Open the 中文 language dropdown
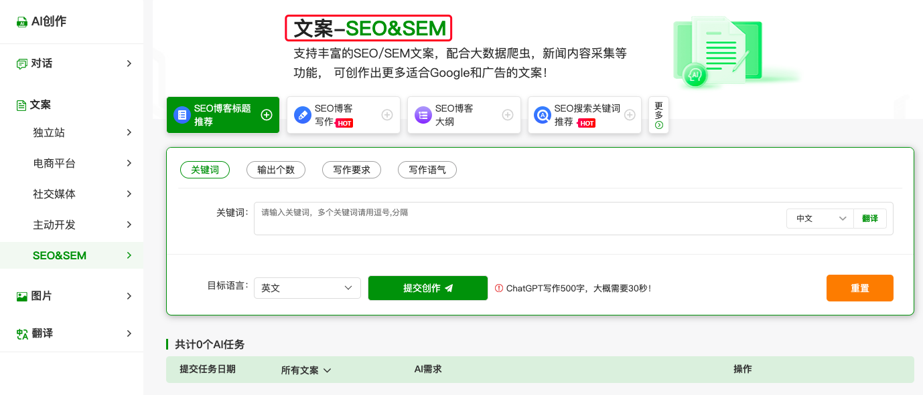The image size is (923, 395). click(x=821, y=219)
